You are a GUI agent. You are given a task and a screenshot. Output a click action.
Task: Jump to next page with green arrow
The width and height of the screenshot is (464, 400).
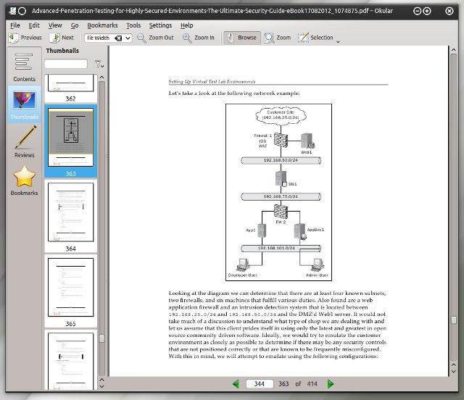(x=331, y=383)
